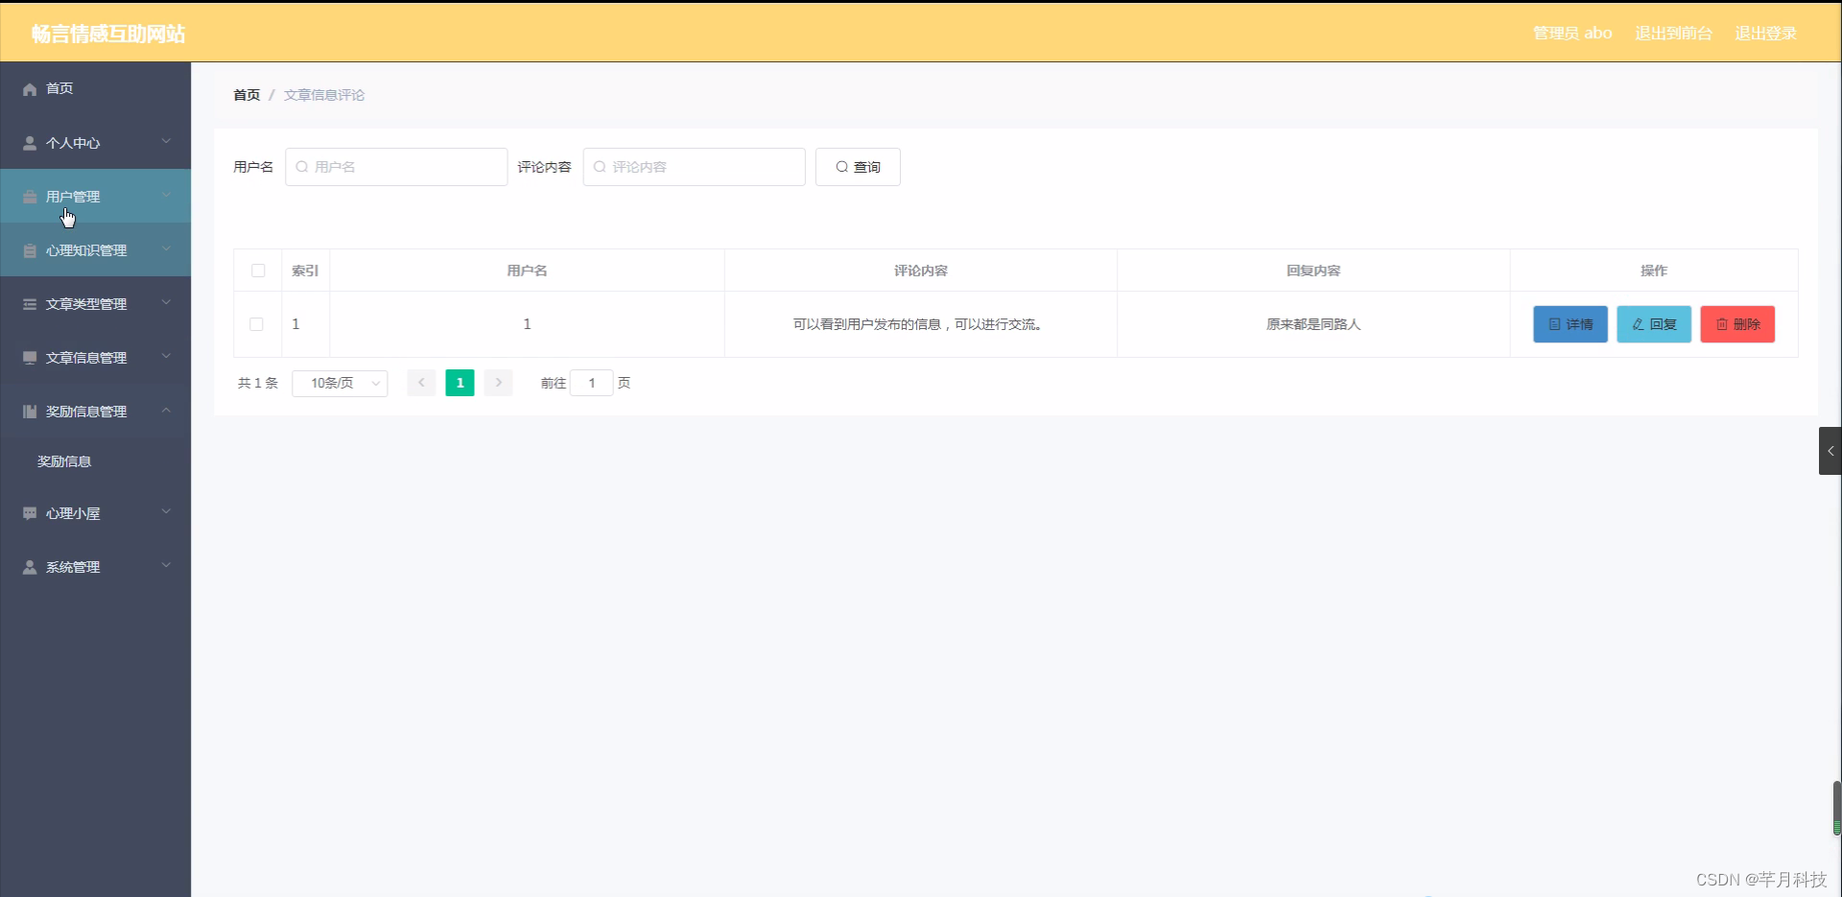The height and width of the screenshot is (897, 1842).
Task: Open 奖励信息管理 via its chart icon
Action: [x=28, y=412]
